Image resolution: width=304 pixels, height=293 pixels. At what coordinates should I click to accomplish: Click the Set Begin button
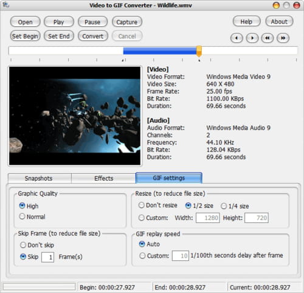pyautogui.click(x=25, y=36)
